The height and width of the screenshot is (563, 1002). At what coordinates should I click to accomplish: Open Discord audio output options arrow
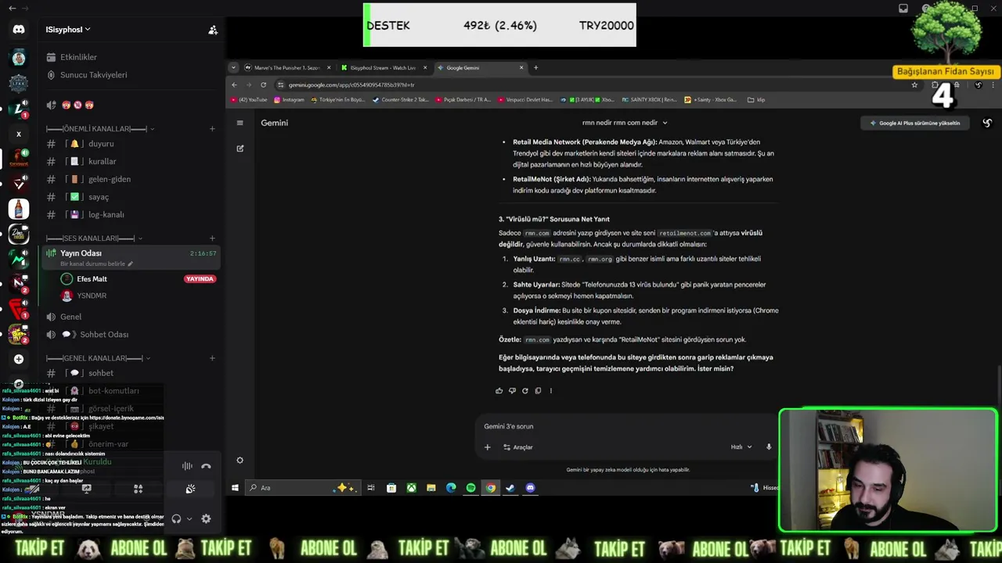point(189,518)
